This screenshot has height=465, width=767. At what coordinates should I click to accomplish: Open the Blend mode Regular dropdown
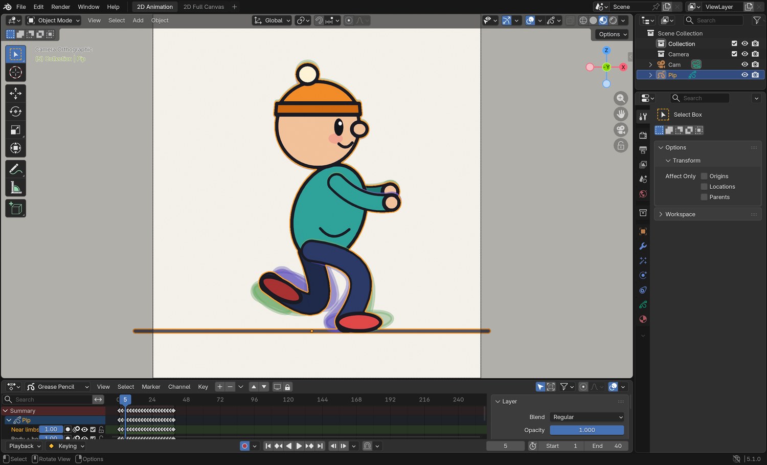pyautogui.click(x=587, y=417)
